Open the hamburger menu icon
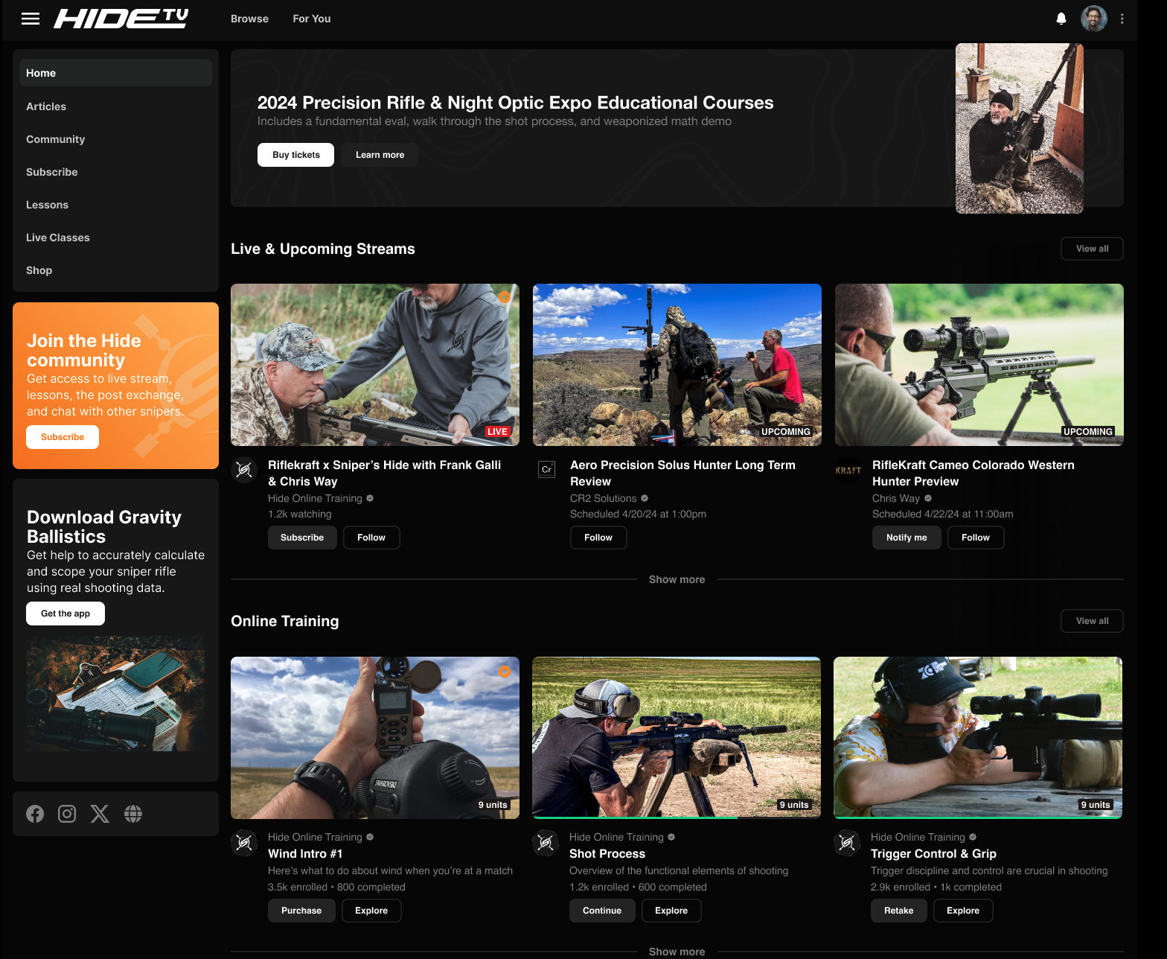 point(31,19)
